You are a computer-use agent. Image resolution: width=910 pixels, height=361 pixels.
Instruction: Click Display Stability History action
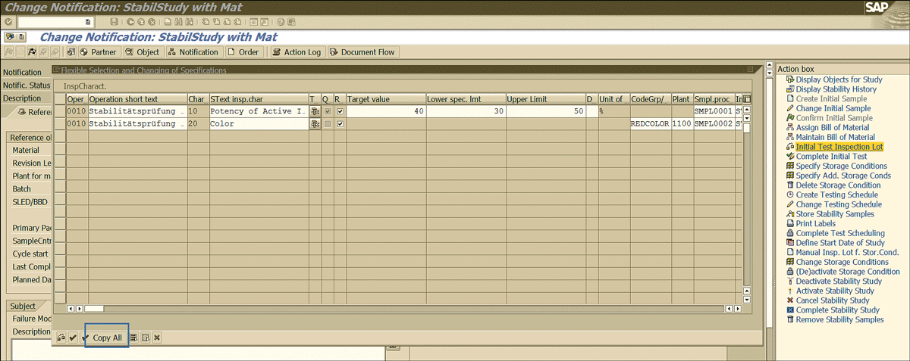click(x=836, y=89)
